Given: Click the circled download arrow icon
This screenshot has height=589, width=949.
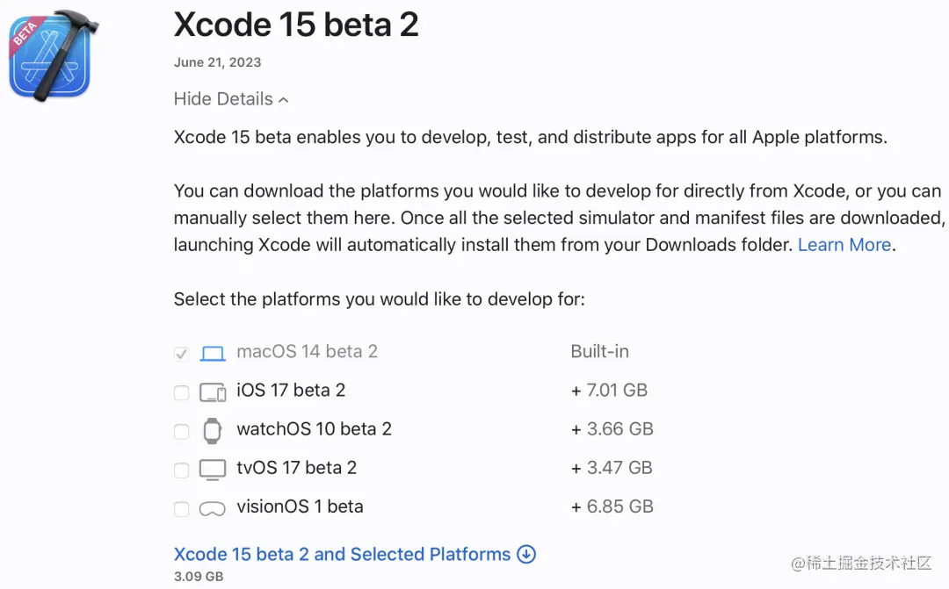Looking at the screenshot, I should (x=526, y=555).
